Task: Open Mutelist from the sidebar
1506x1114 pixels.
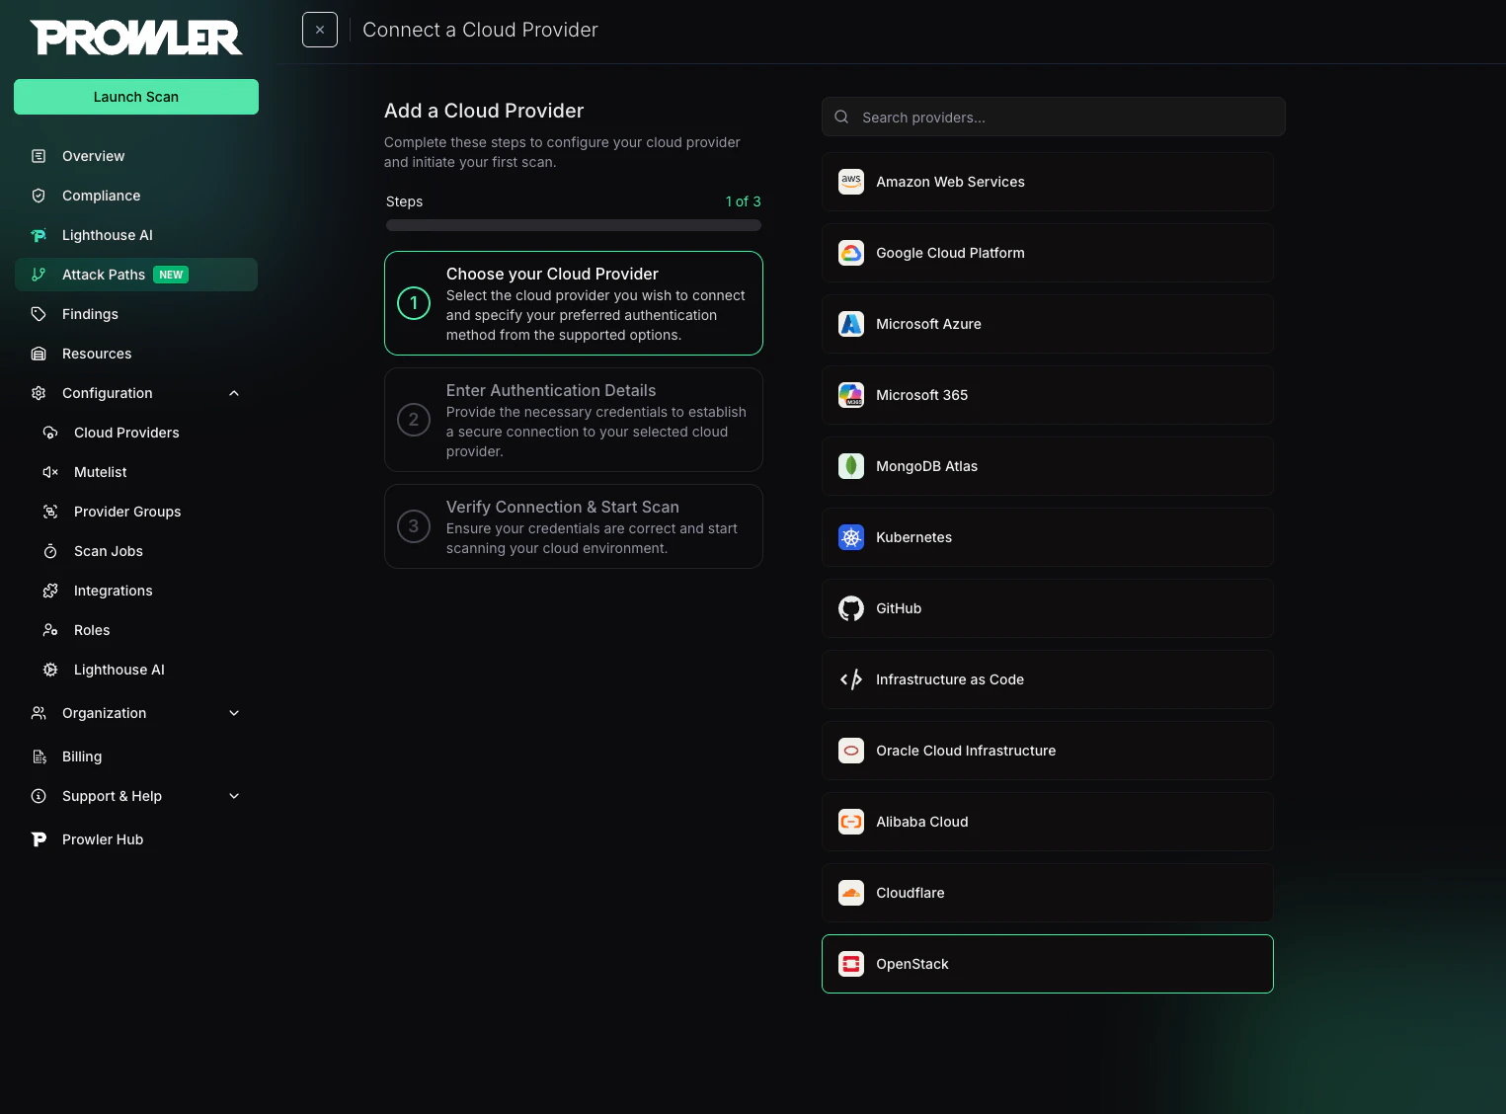Action: pos(99,472)
